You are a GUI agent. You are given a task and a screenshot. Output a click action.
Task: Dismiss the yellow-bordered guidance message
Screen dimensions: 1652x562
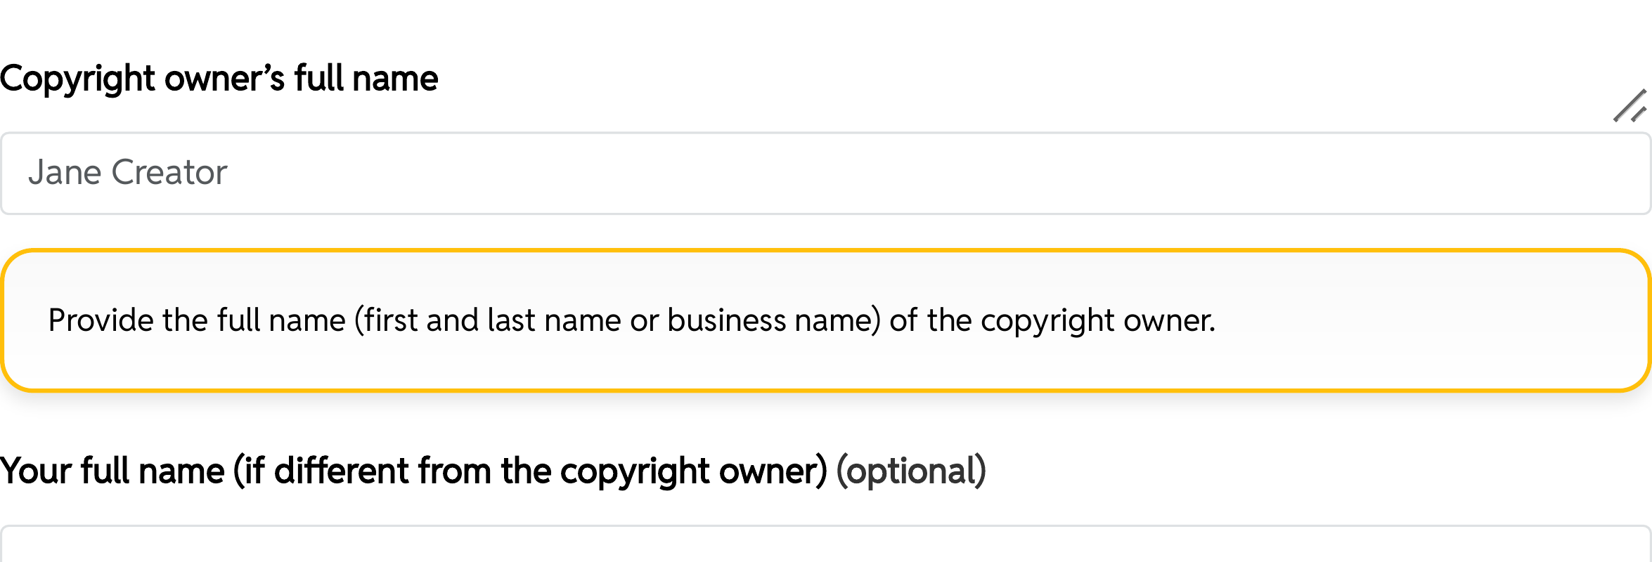point(826,320)
